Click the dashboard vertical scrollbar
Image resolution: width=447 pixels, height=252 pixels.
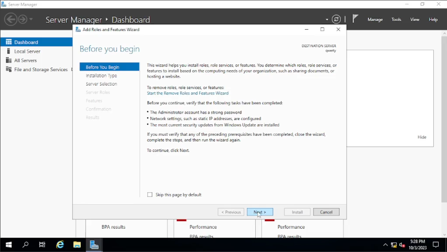coord(444,119)
